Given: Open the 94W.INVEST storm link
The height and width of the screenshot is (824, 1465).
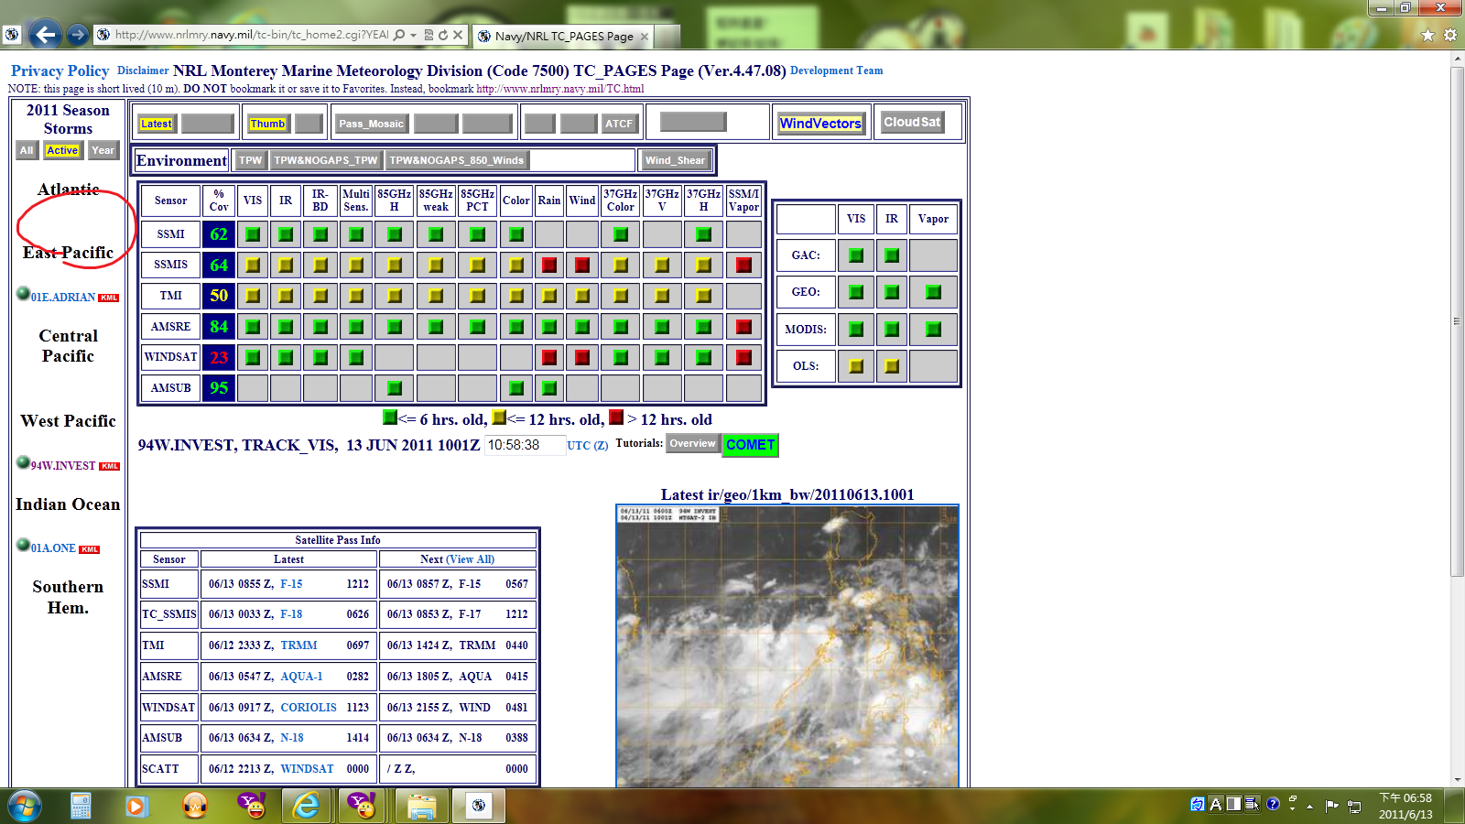Looking at the screenshot, I should [63, 466].
